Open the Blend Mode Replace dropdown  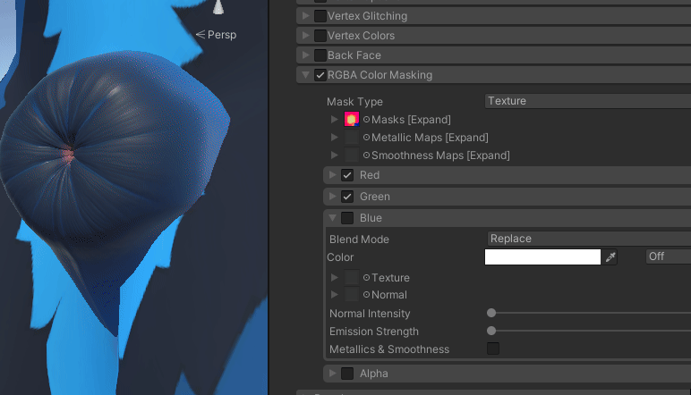586,239
